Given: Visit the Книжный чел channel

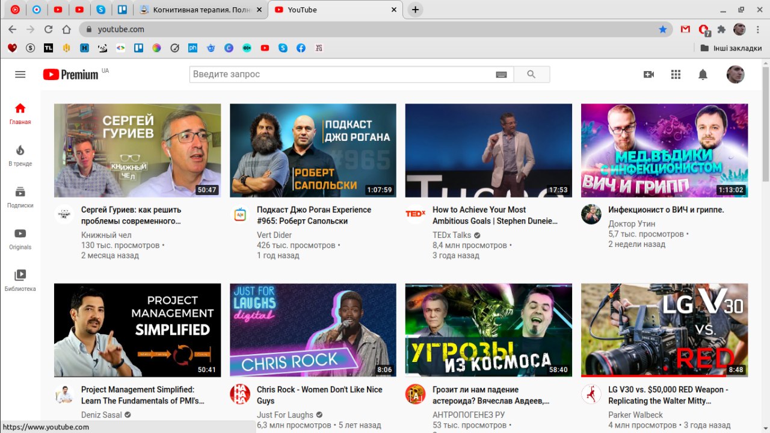Looking at the screenshot, I should 106,235.
